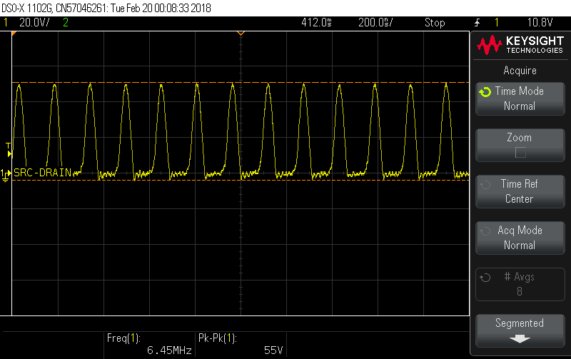Click the DSO-X 1102G header text

(106, 8)
